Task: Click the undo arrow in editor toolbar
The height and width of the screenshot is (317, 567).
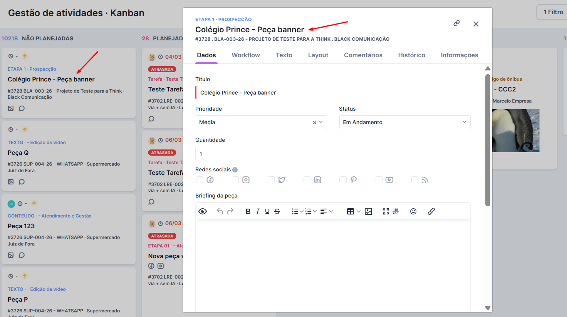Action: (220, 211)
